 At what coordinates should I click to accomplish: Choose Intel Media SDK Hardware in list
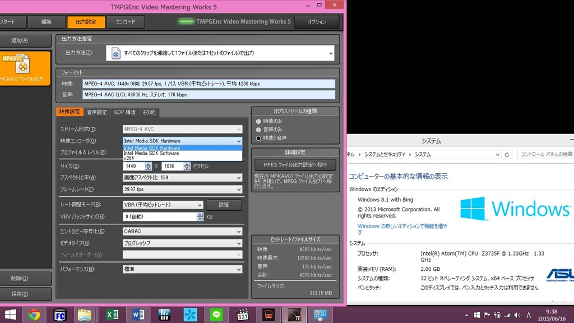tap(182, 148)
